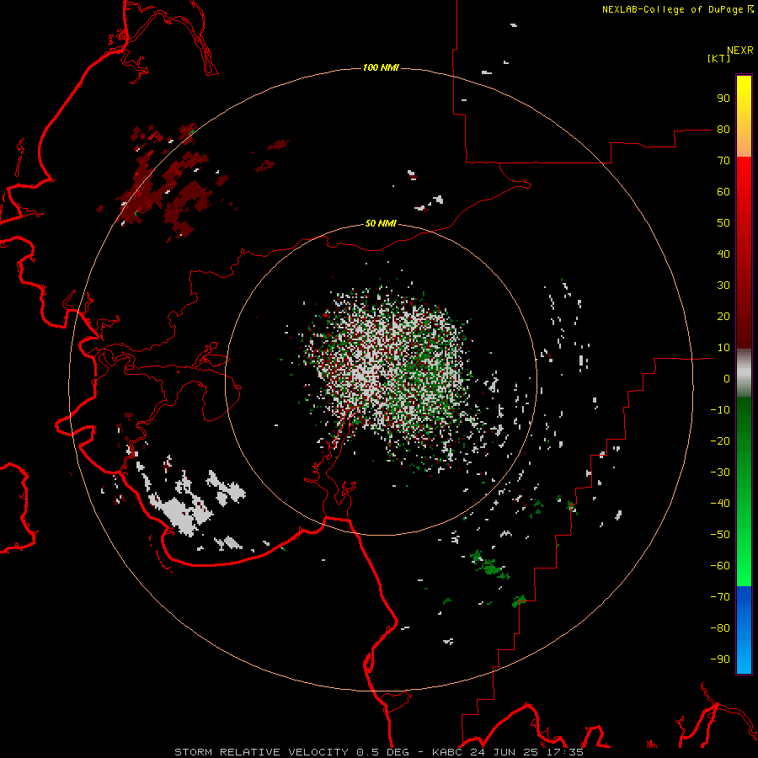The image size is (758, 758).
Task: Click the 100 NMI range ring label
Action: tap(381, 67)
